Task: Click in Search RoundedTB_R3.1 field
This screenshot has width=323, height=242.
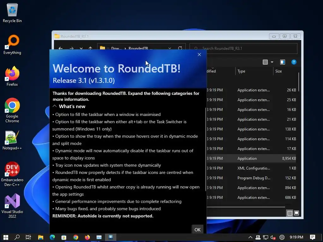Action: pyautogui.click(x=243, y=48)
